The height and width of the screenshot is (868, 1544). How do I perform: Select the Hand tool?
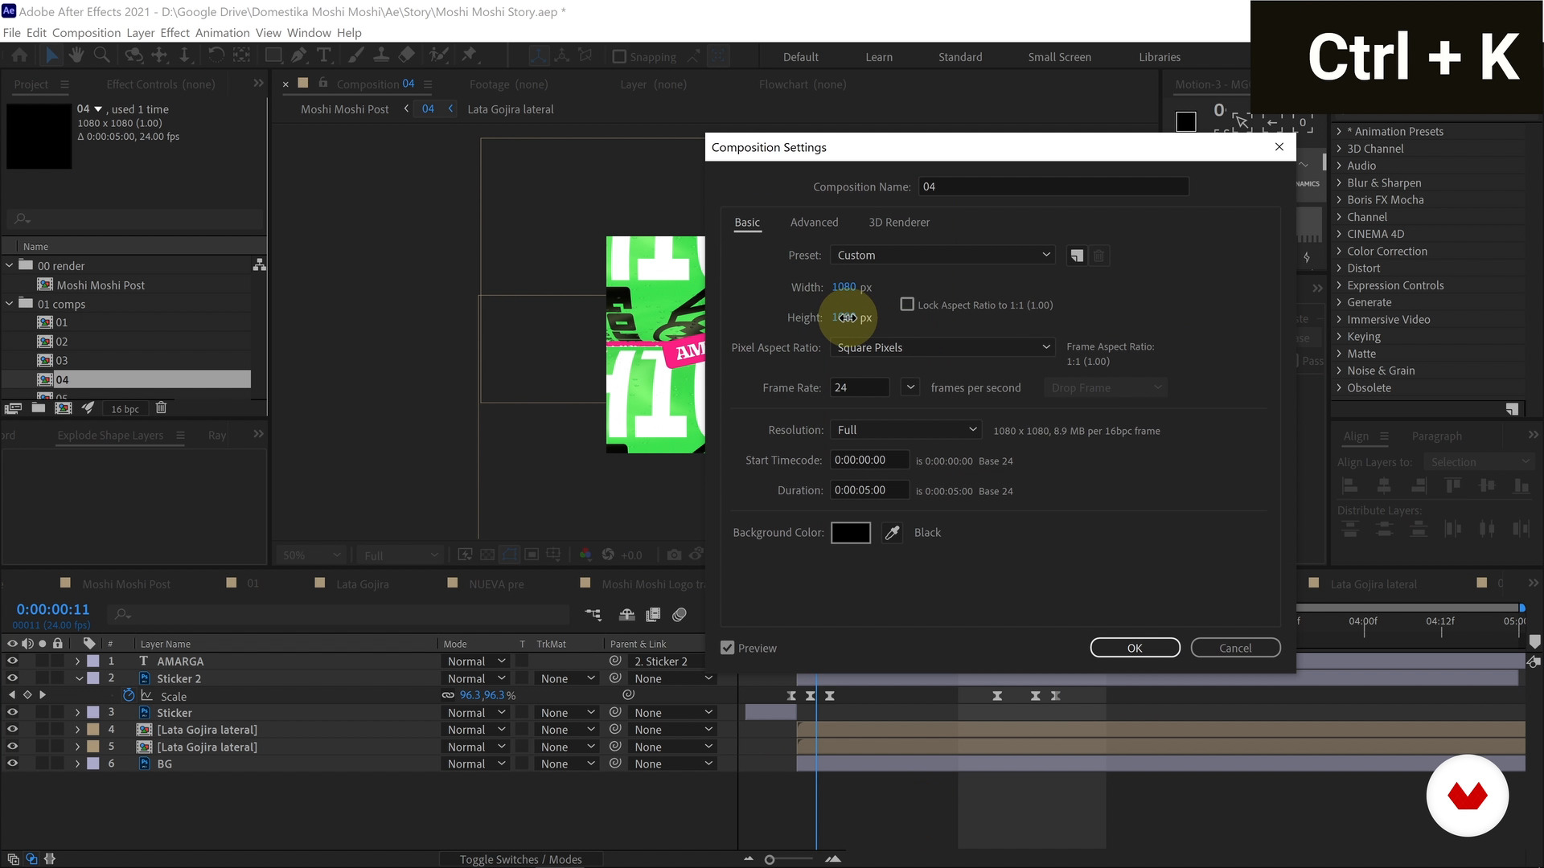[76, 55]
